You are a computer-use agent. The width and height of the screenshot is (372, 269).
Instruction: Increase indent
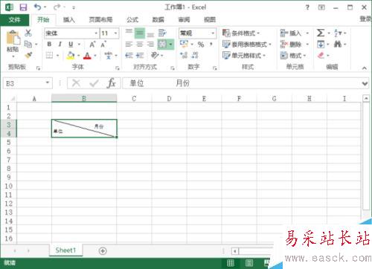click(x=140, y=55)
